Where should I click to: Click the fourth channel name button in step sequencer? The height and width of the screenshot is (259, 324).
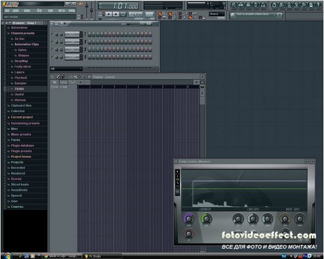72,57
